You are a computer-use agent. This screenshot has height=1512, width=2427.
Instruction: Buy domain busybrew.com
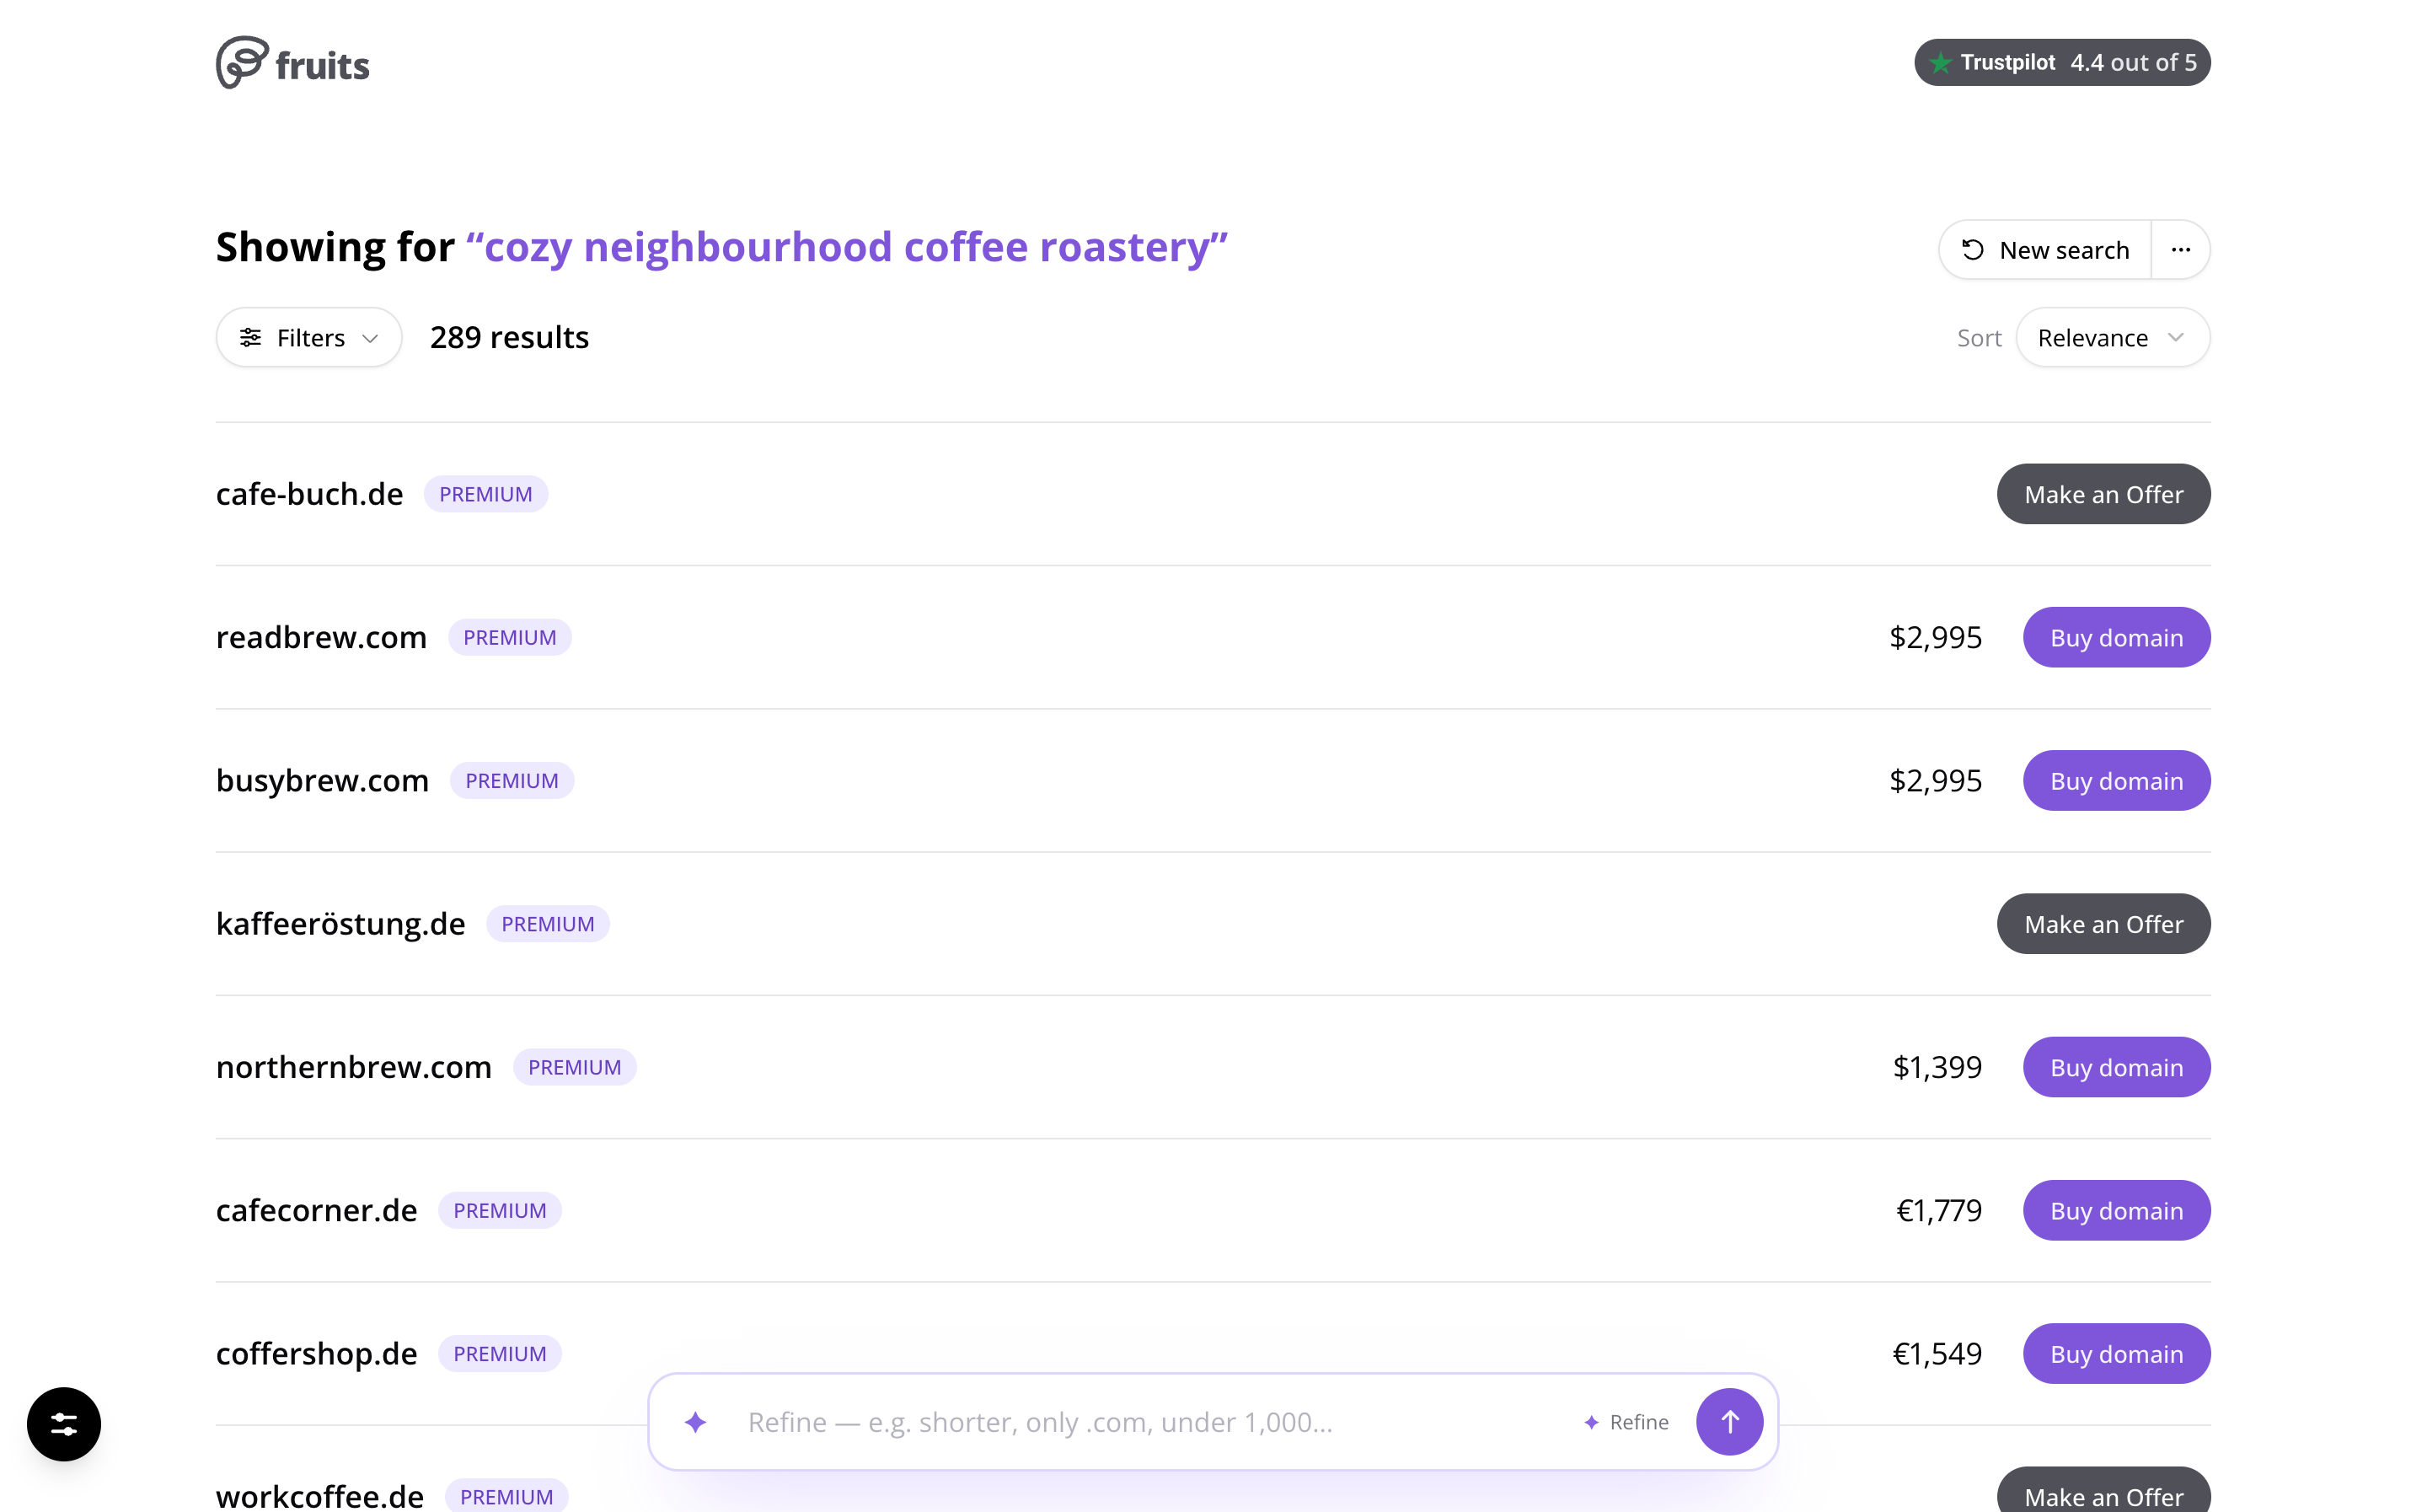tap(2116, 780)
